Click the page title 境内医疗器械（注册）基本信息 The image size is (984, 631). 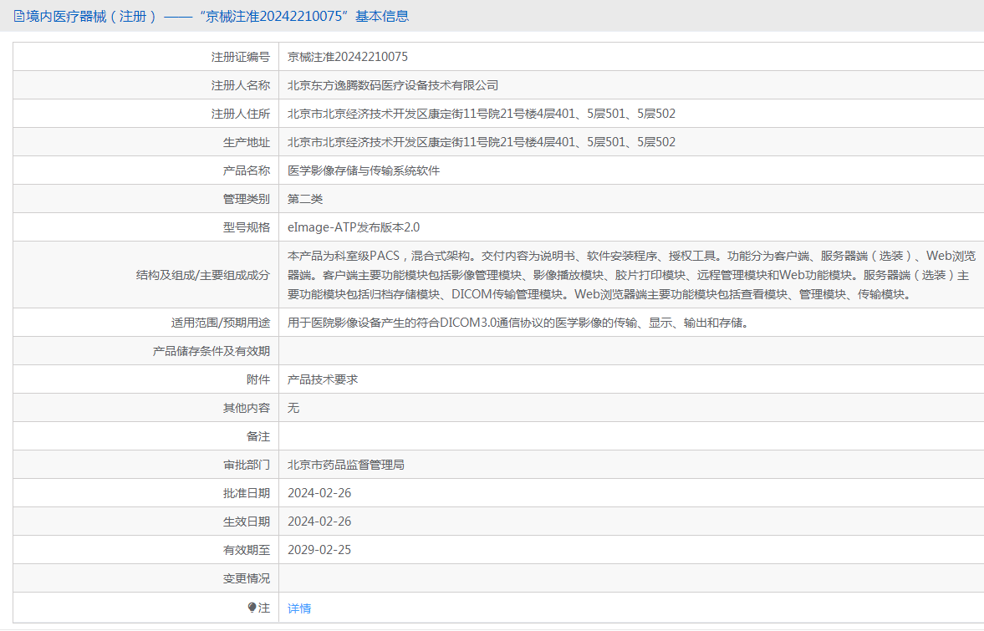click(x=217, y=17)
